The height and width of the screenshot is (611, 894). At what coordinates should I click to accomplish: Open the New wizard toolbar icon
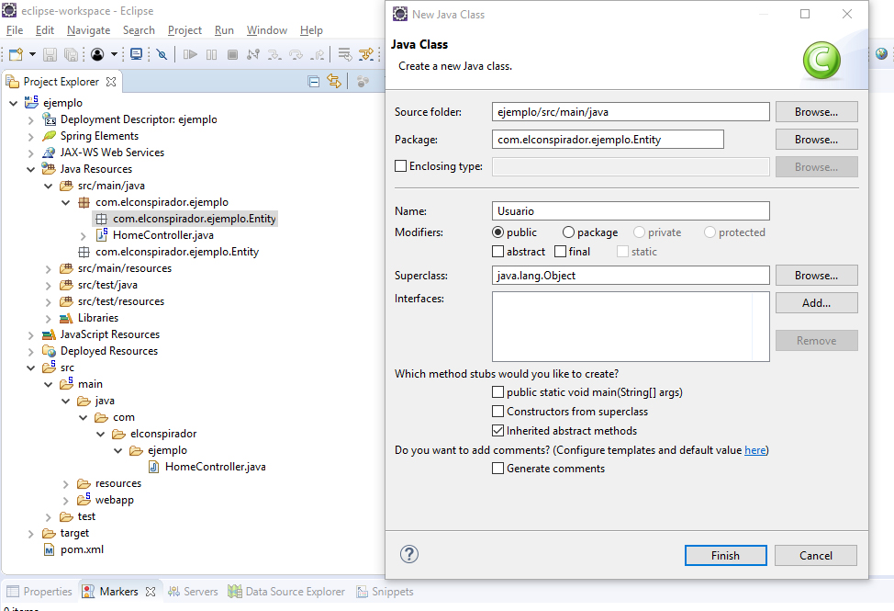pyautogui.click(x=16, y=54)
